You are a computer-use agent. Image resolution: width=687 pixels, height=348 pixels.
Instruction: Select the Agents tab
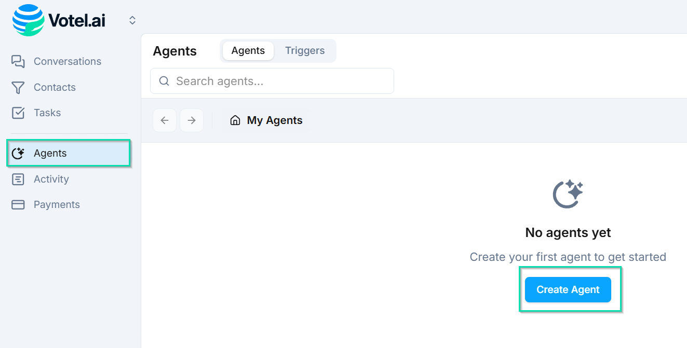click(x=248, y=50)
